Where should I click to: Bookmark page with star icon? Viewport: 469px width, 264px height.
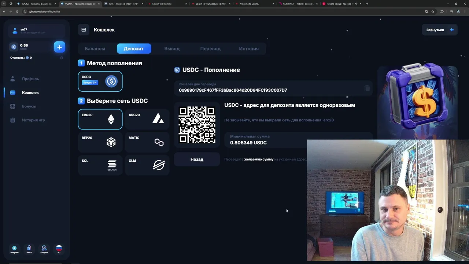[x=433, y=11]
